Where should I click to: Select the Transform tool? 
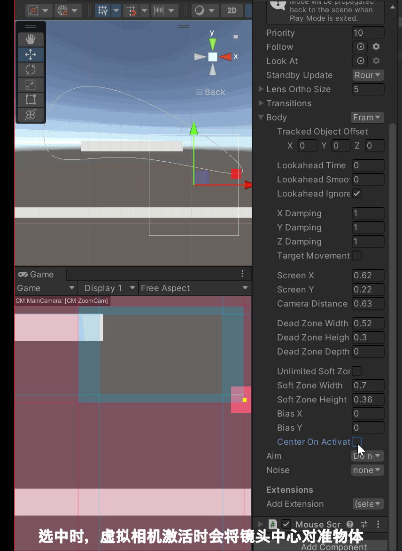point(31,115)
